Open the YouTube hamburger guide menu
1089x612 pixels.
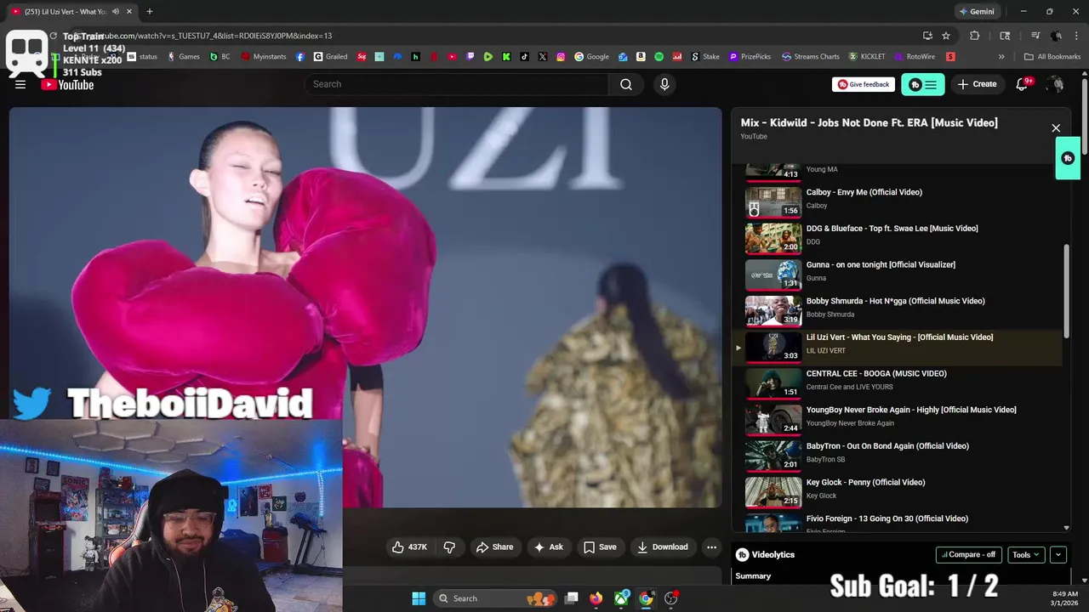(20, 84)
